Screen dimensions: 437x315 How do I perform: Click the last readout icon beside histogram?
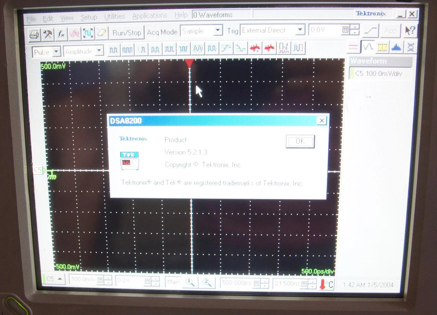[x=411, y=47]
